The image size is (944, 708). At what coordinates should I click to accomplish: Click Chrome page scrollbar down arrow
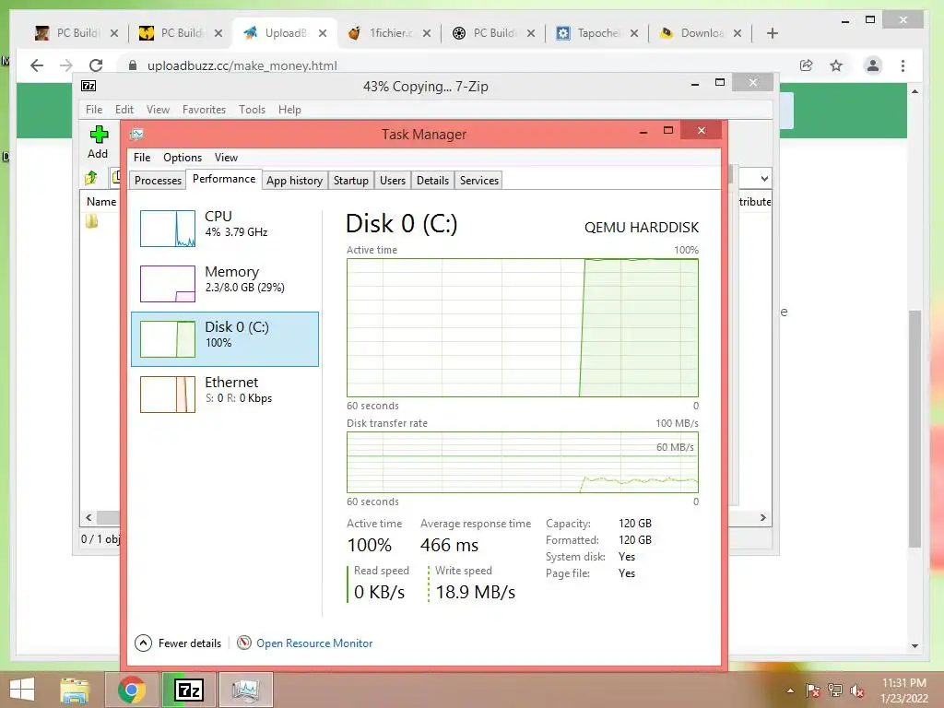pyautogui.click(x=915, y=646)
